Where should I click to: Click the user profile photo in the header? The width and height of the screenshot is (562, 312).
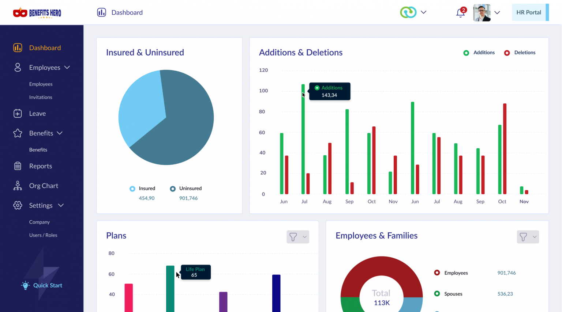tap(481, 12)
